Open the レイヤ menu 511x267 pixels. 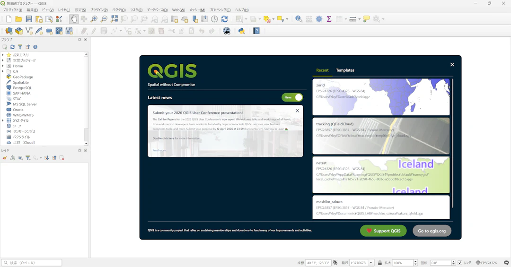(64, 10)
